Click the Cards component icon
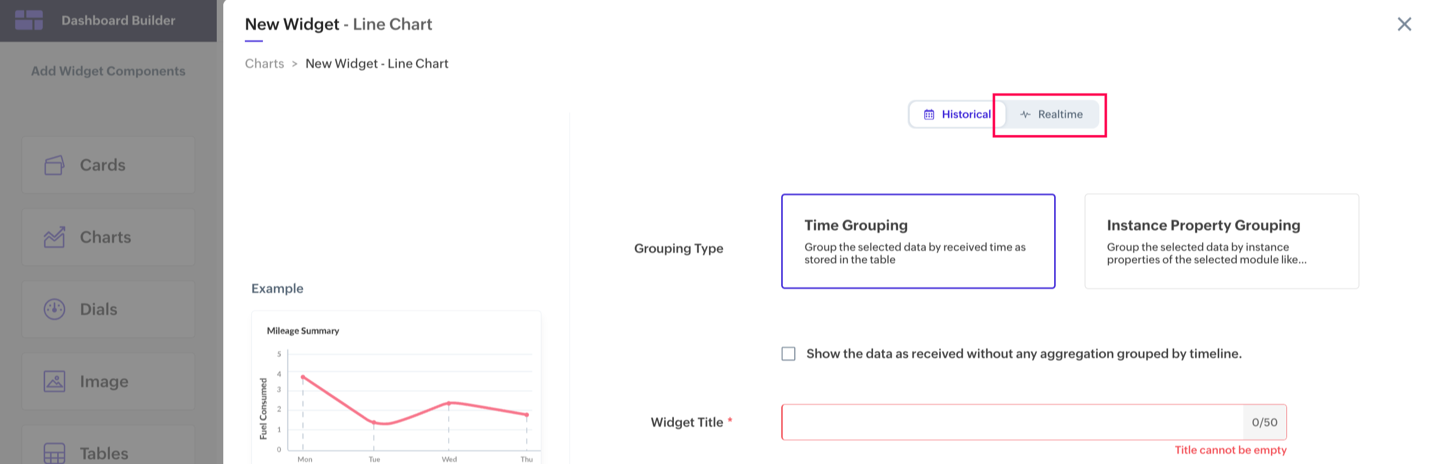 (x=54, y=165)
